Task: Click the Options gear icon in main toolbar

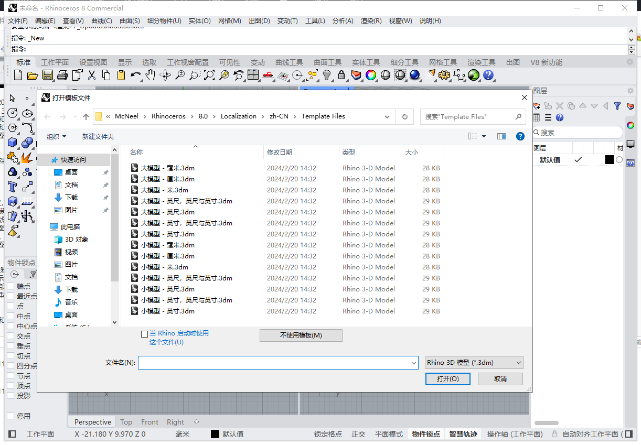Action: click(x=444, y=75)
